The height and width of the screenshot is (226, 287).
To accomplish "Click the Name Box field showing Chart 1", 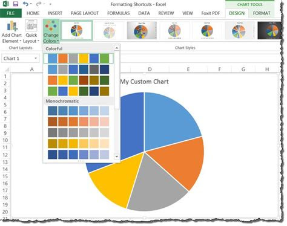I will (x=18, y=59).
